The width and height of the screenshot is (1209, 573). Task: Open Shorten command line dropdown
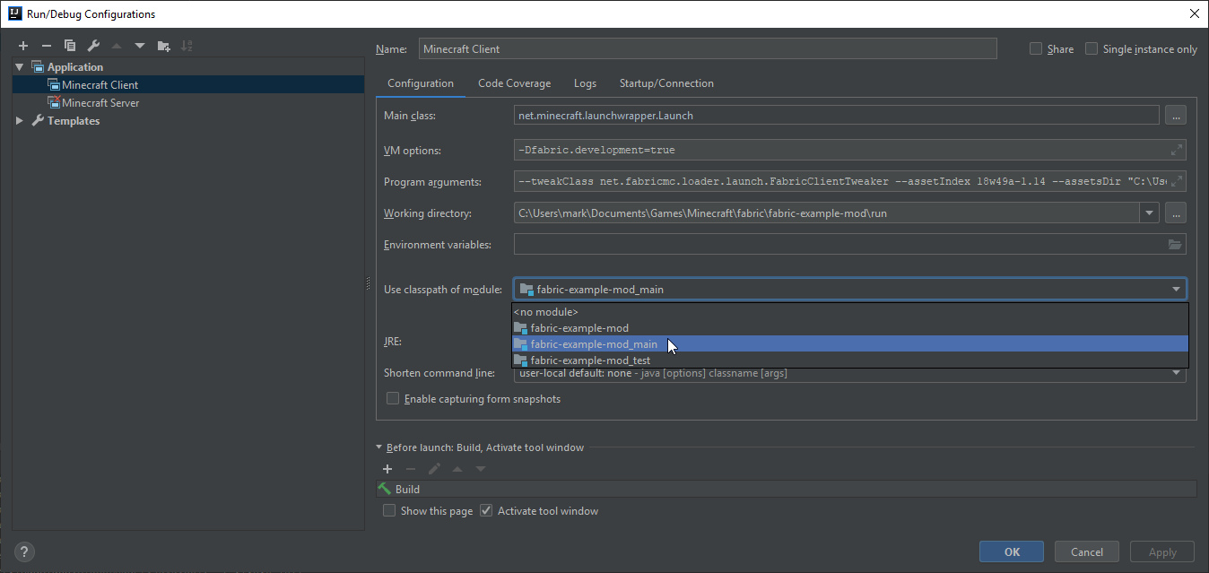(x=1176, y=373)
